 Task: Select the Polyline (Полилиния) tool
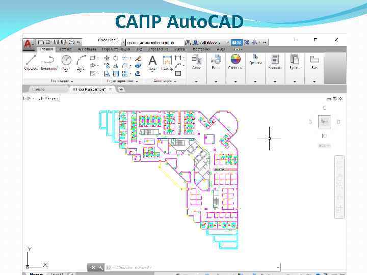(x=49, y=63)
